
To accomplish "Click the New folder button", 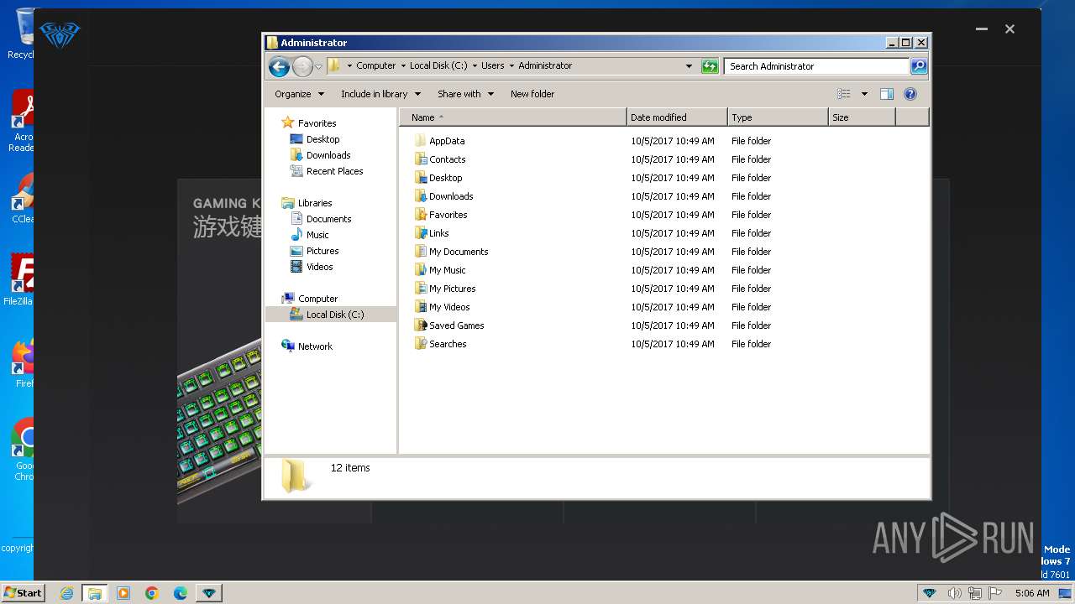I will pyautogui.click(x=532, y=94).
